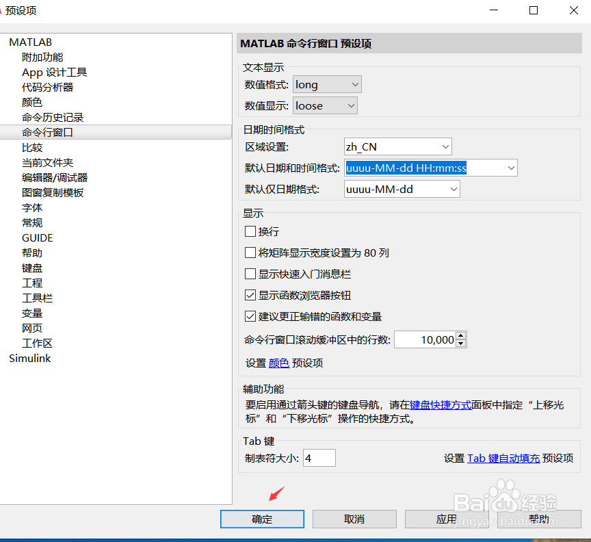Go to 变量 preferences

click(x=32, y=313)
